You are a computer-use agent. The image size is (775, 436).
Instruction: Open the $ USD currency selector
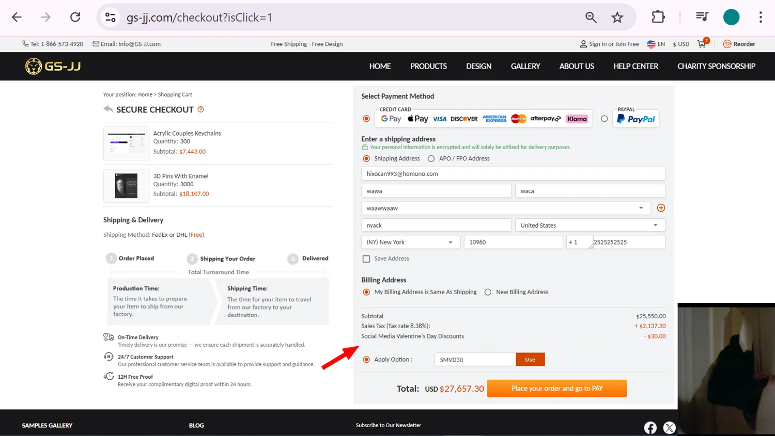click(x=681, y=44)
